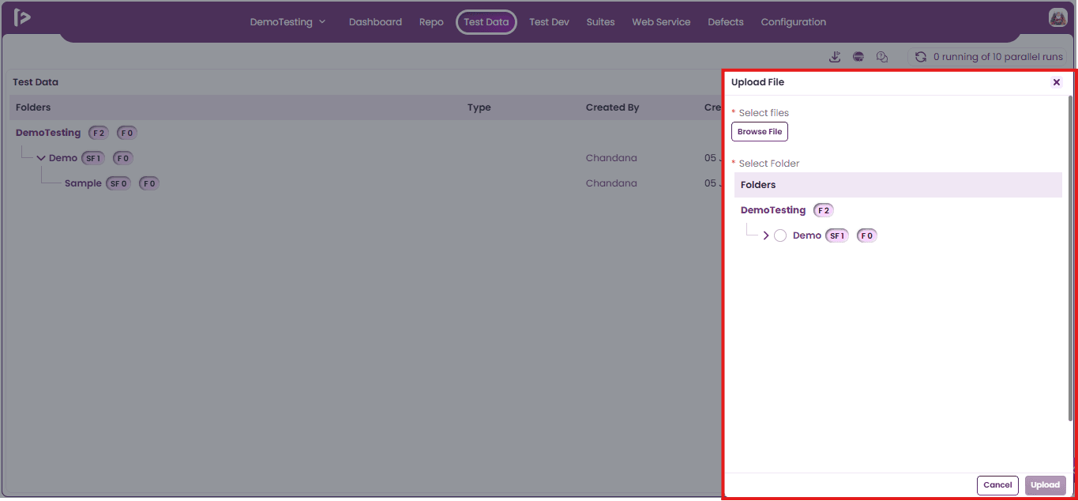
Task: Close the Upload File panel
Action: 1057,82
